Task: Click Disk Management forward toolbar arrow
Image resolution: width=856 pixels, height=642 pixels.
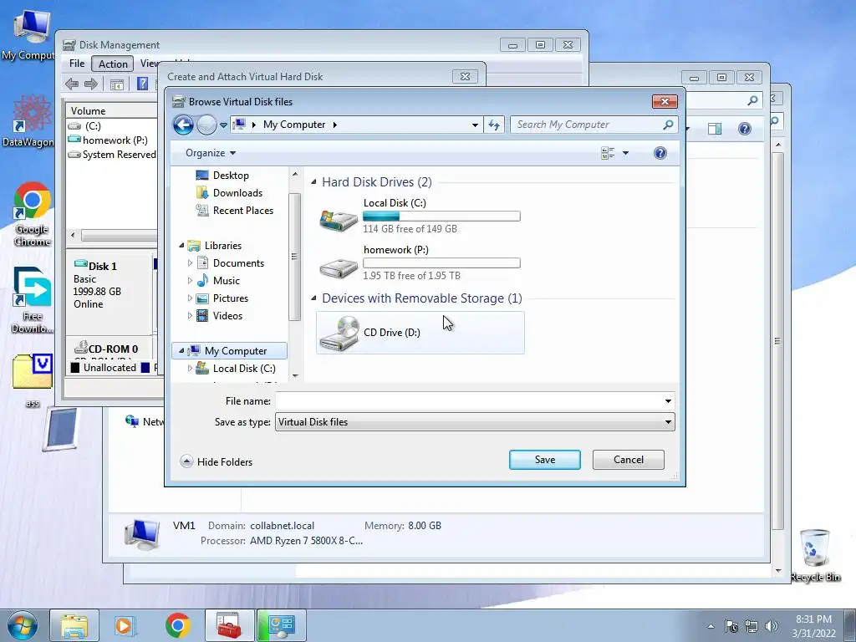Action: tap(90, 84)
